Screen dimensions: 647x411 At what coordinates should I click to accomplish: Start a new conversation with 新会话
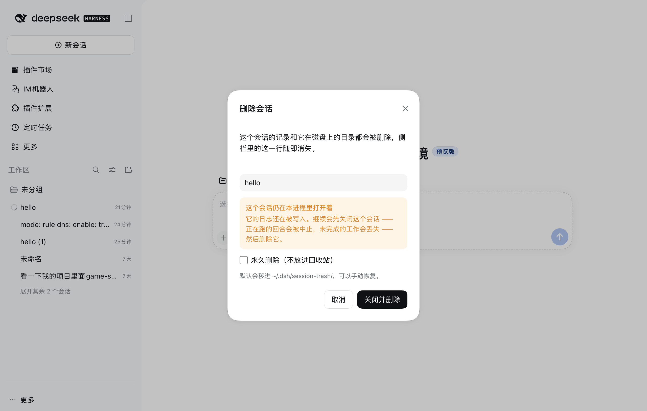click(x=71, y=45)
